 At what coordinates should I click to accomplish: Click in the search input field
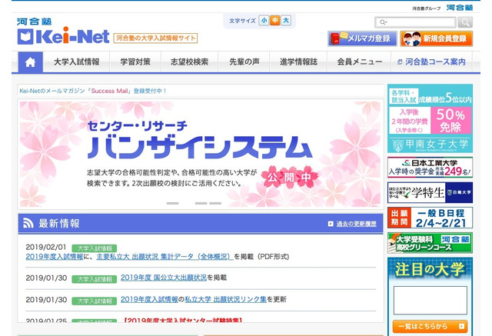[x=415, y=22]
